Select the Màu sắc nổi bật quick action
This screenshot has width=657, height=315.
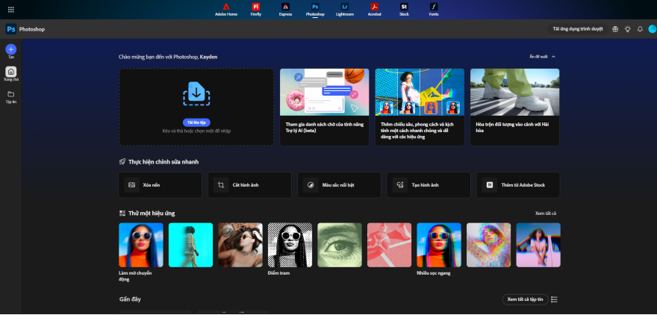340,184
